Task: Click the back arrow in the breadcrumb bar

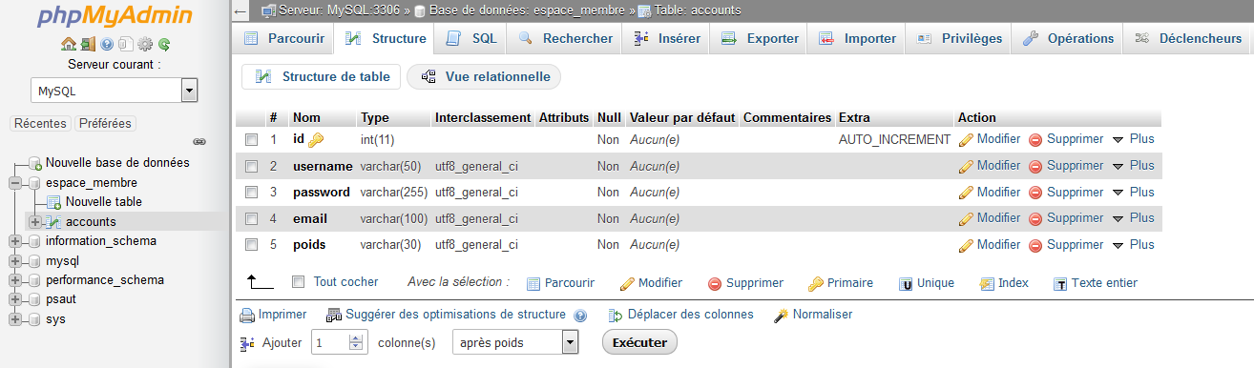Action: (x=241, y=10)
